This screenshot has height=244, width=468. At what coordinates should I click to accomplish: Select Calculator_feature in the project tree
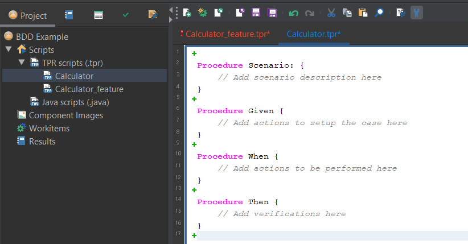pyautogui.click(x=89, y=89)
